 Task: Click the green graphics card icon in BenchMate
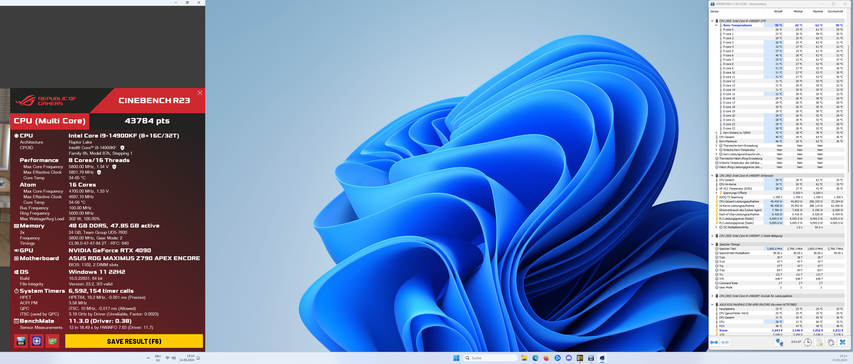pyautogui.click(x=52, y=341)
